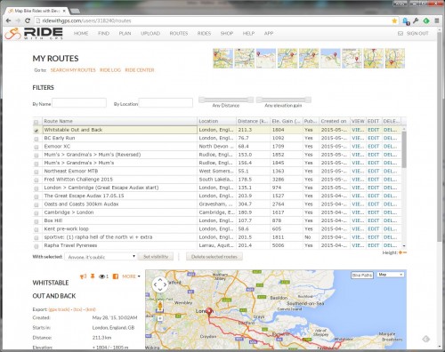Check the Exmoor XC row checkbox
Screen dimensions: 445x352
tap(36, 147)
